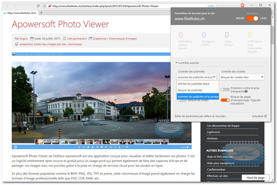Click the Apowersoft Photo Viewer article title
The image size is (277, 185).
(60, 24)
